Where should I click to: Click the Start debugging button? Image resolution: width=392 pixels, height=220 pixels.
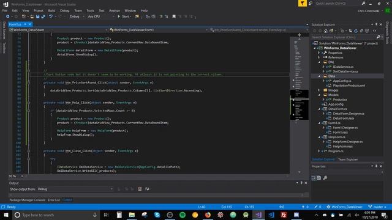124,16
